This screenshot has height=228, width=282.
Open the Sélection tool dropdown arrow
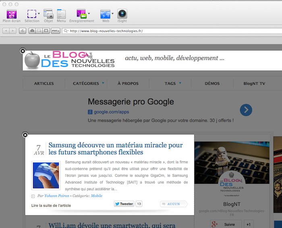tap(39, 13)
